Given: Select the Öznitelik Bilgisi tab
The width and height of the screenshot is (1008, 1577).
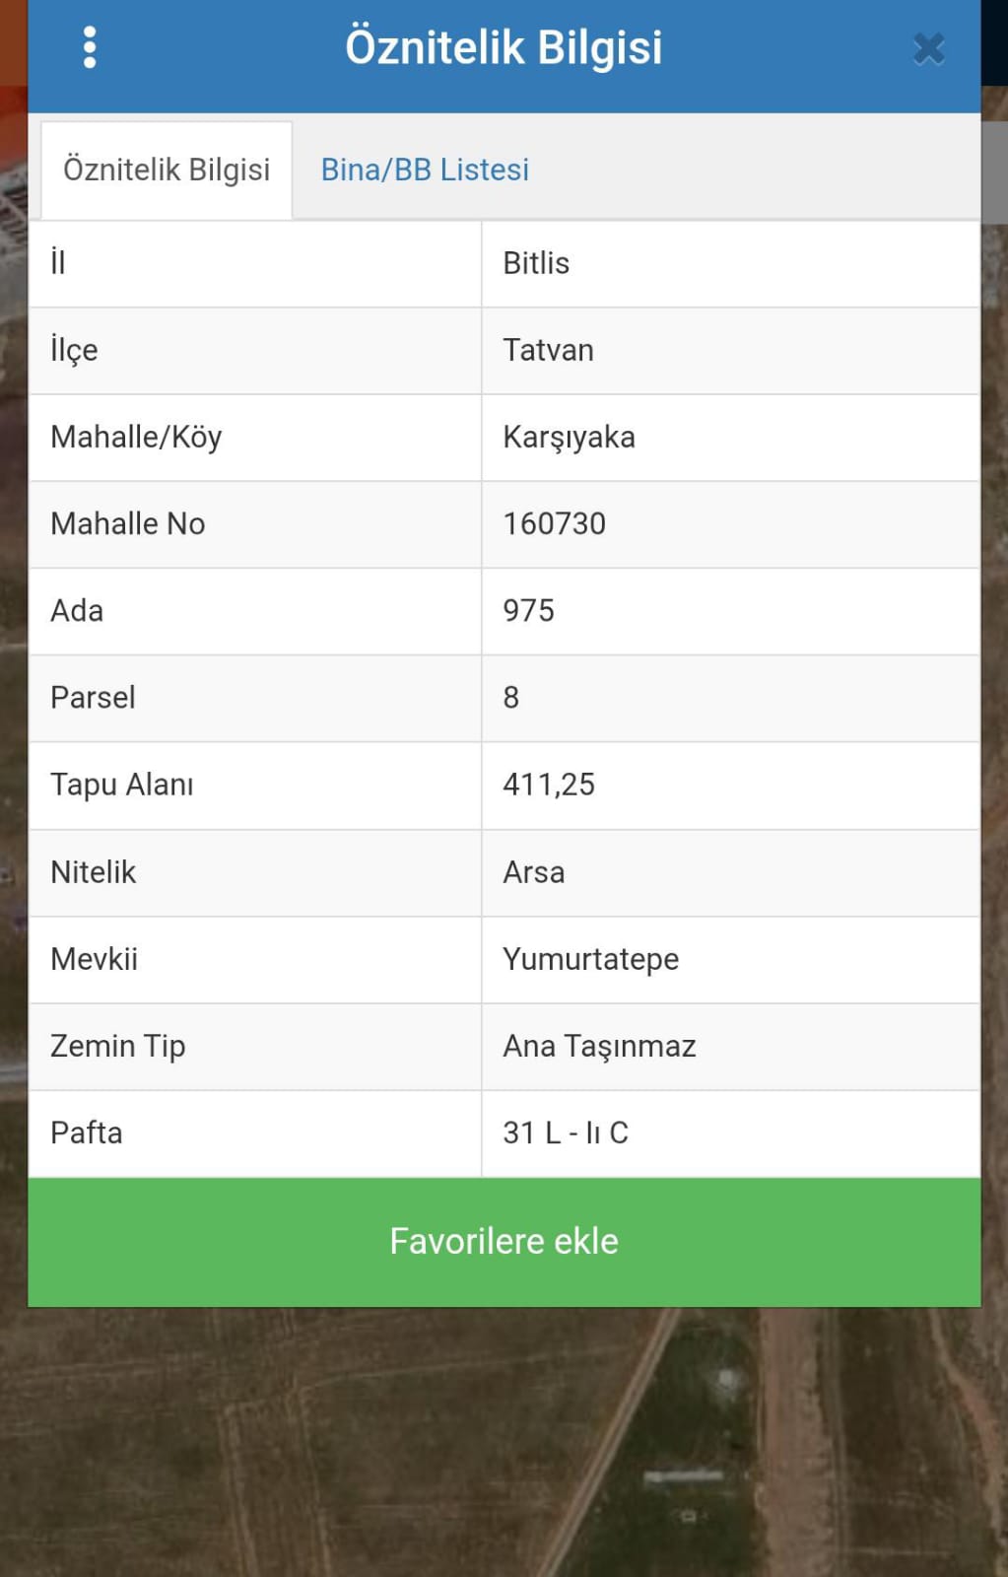Looking at the screenshot, I should pos(167,170).
